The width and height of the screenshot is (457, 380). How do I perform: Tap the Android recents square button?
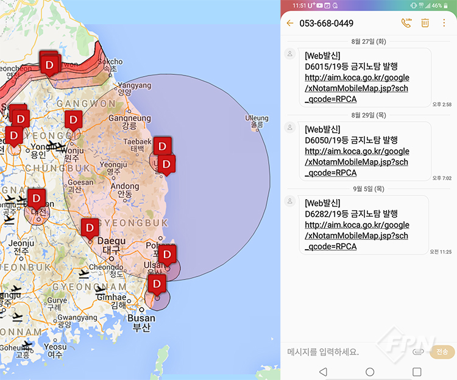point(417,371)
